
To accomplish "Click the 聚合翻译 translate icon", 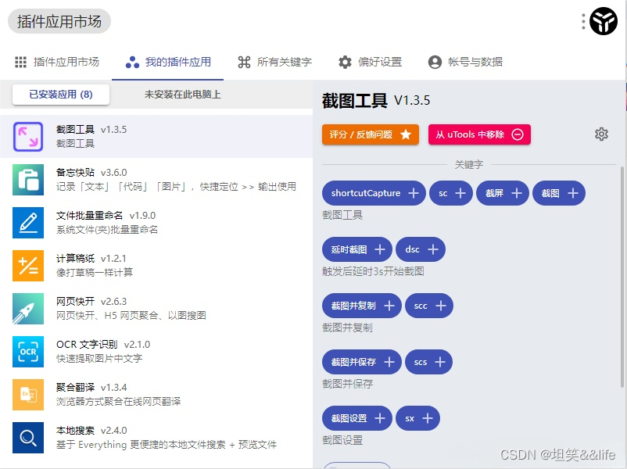I will (x=28, y=395).
